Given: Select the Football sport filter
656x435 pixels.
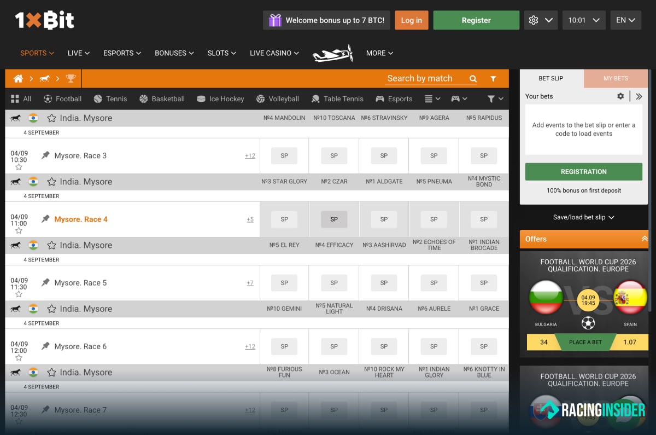Looking at the screenshot, I should click(62, 99).
